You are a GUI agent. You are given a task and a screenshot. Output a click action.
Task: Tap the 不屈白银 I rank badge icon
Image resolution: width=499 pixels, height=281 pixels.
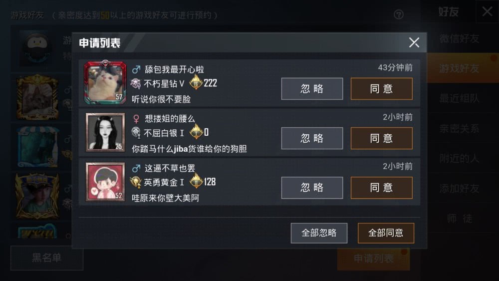[x=136, y=132]
